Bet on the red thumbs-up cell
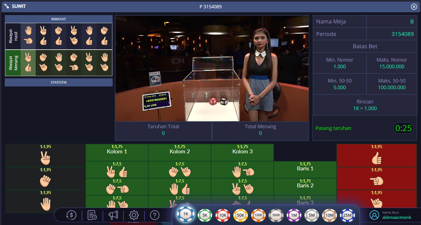 coord(376,156)
